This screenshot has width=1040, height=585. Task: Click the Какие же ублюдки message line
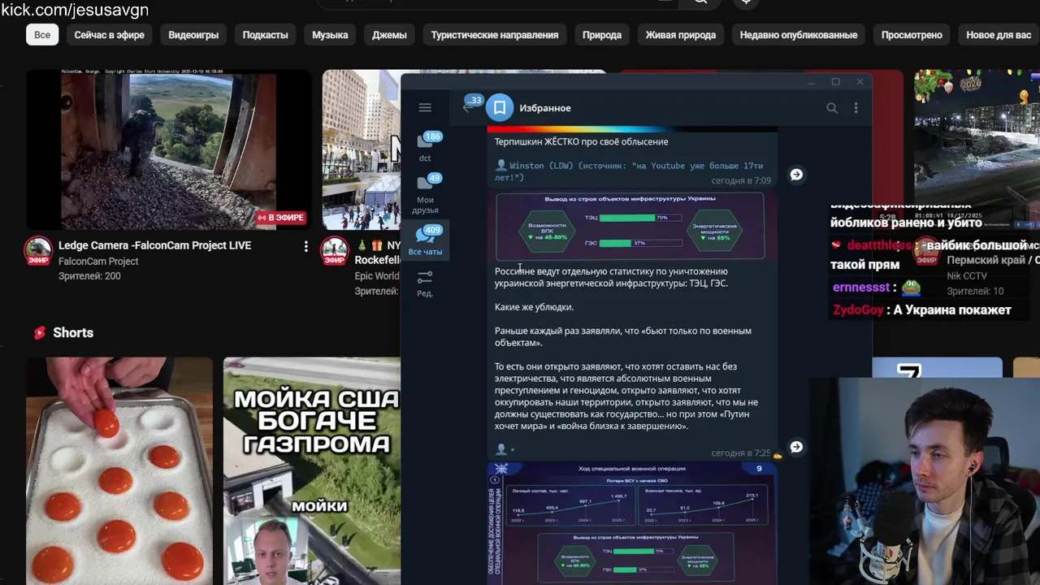[x=534, y=307]
